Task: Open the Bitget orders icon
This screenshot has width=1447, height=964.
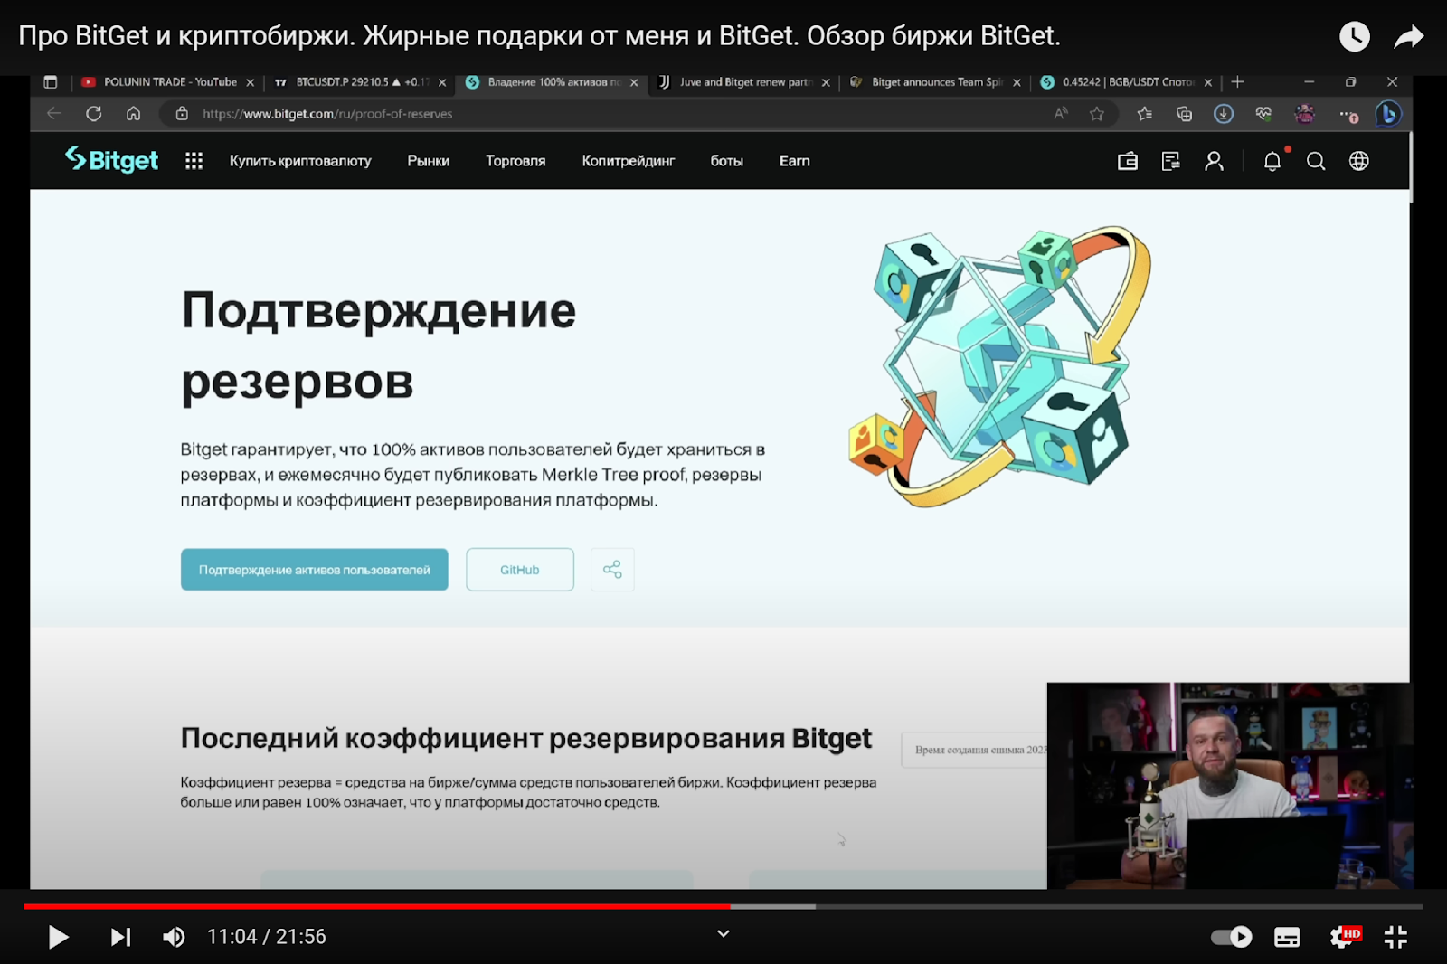Action: (x=1171, y=161)
